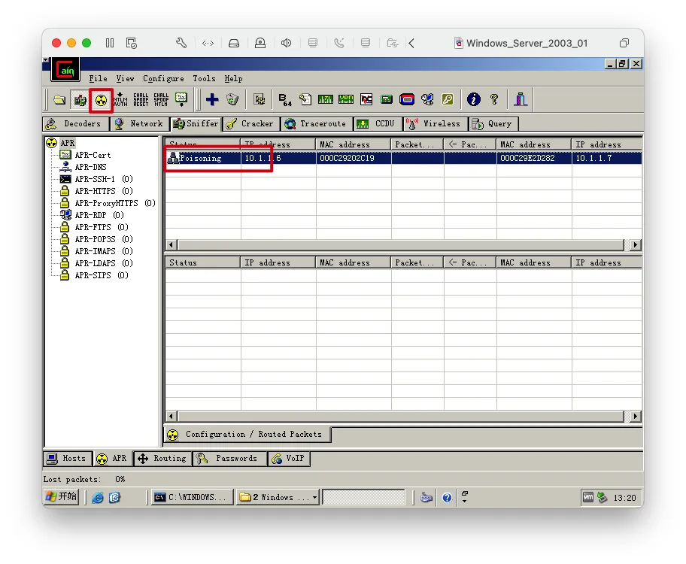Click the NTLM AUTH toolbar icon

coord(120,100)
